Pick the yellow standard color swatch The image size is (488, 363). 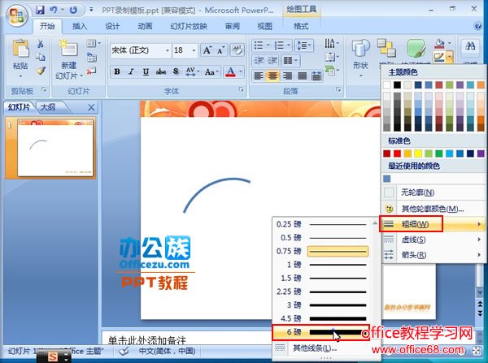[x=418, y=153]
